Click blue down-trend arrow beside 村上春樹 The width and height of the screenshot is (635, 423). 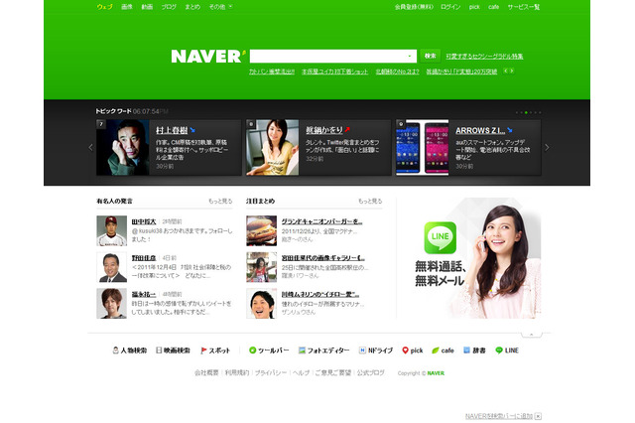(x=192, y=130)
